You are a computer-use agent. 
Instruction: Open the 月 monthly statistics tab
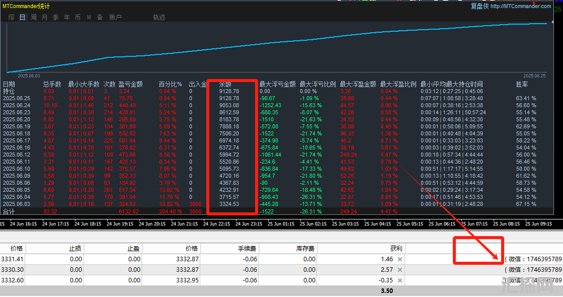44,17
